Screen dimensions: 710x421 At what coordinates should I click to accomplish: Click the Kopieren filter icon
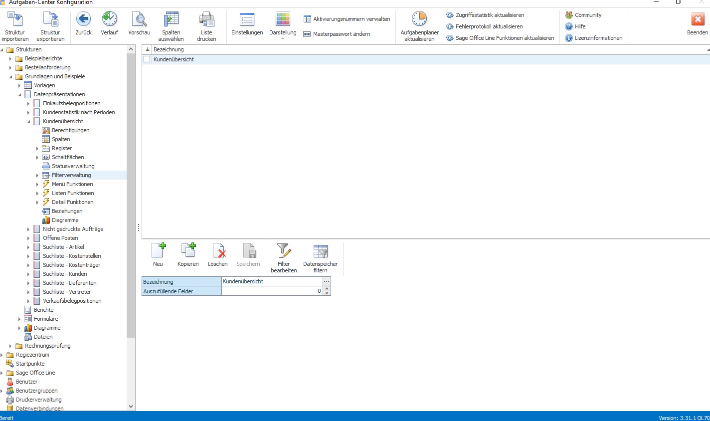(x=188, y=250)
